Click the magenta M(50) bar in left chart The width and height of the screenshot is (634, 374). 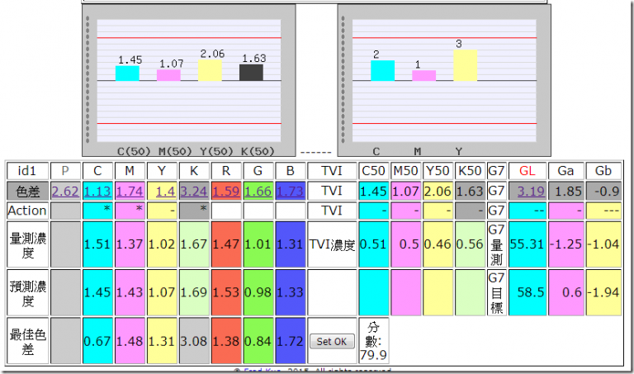[x=168, y=75]
